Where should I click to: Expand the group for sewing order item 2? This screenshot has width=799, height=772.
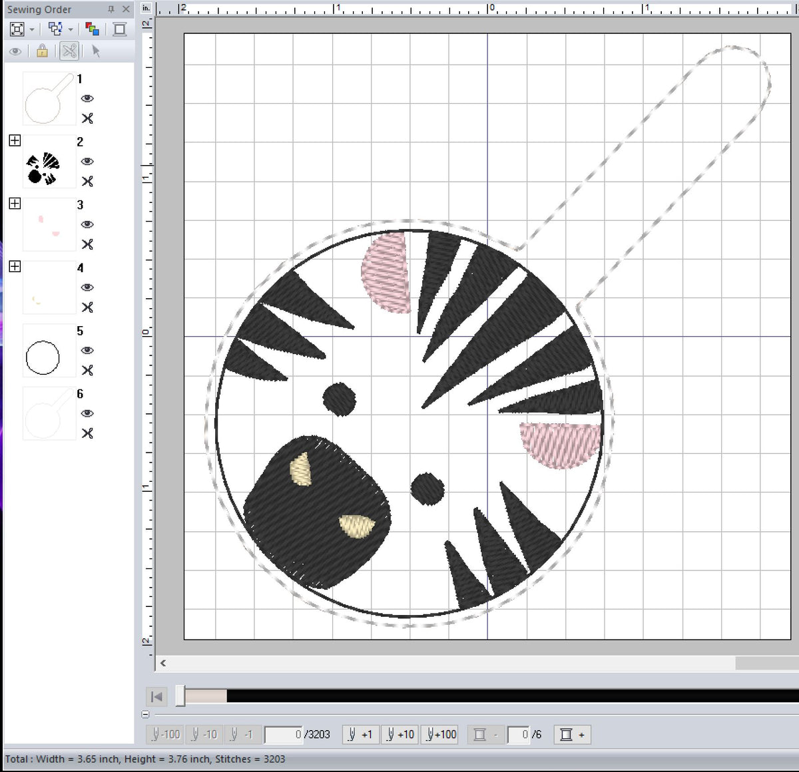15,140
